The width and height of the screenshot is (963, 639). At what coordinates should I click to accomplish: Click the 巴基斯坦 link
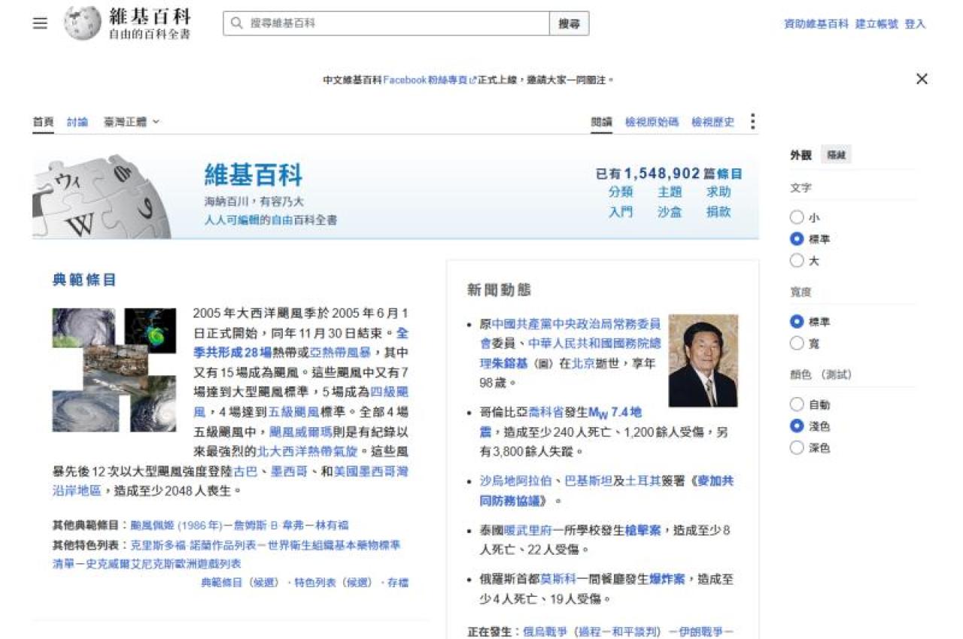click(589, 480)
